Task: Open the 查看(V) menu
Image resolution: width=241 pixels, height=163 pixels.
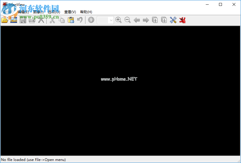Action: click(x=70, y=12)
